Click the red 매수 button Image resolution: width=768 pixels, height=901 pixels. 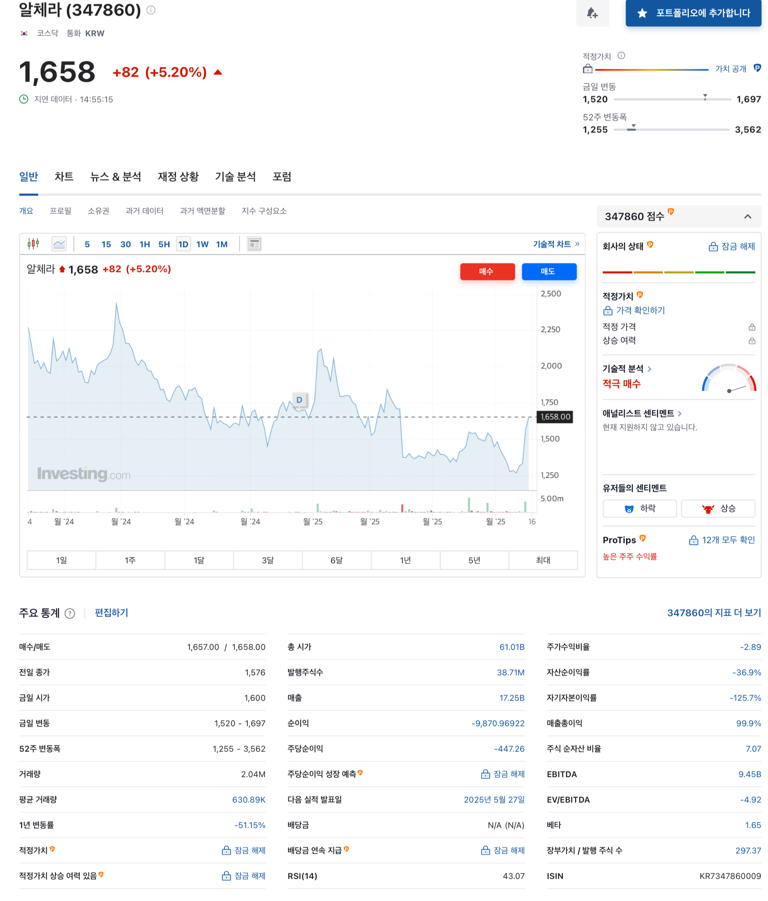click(x=487, y=271)
